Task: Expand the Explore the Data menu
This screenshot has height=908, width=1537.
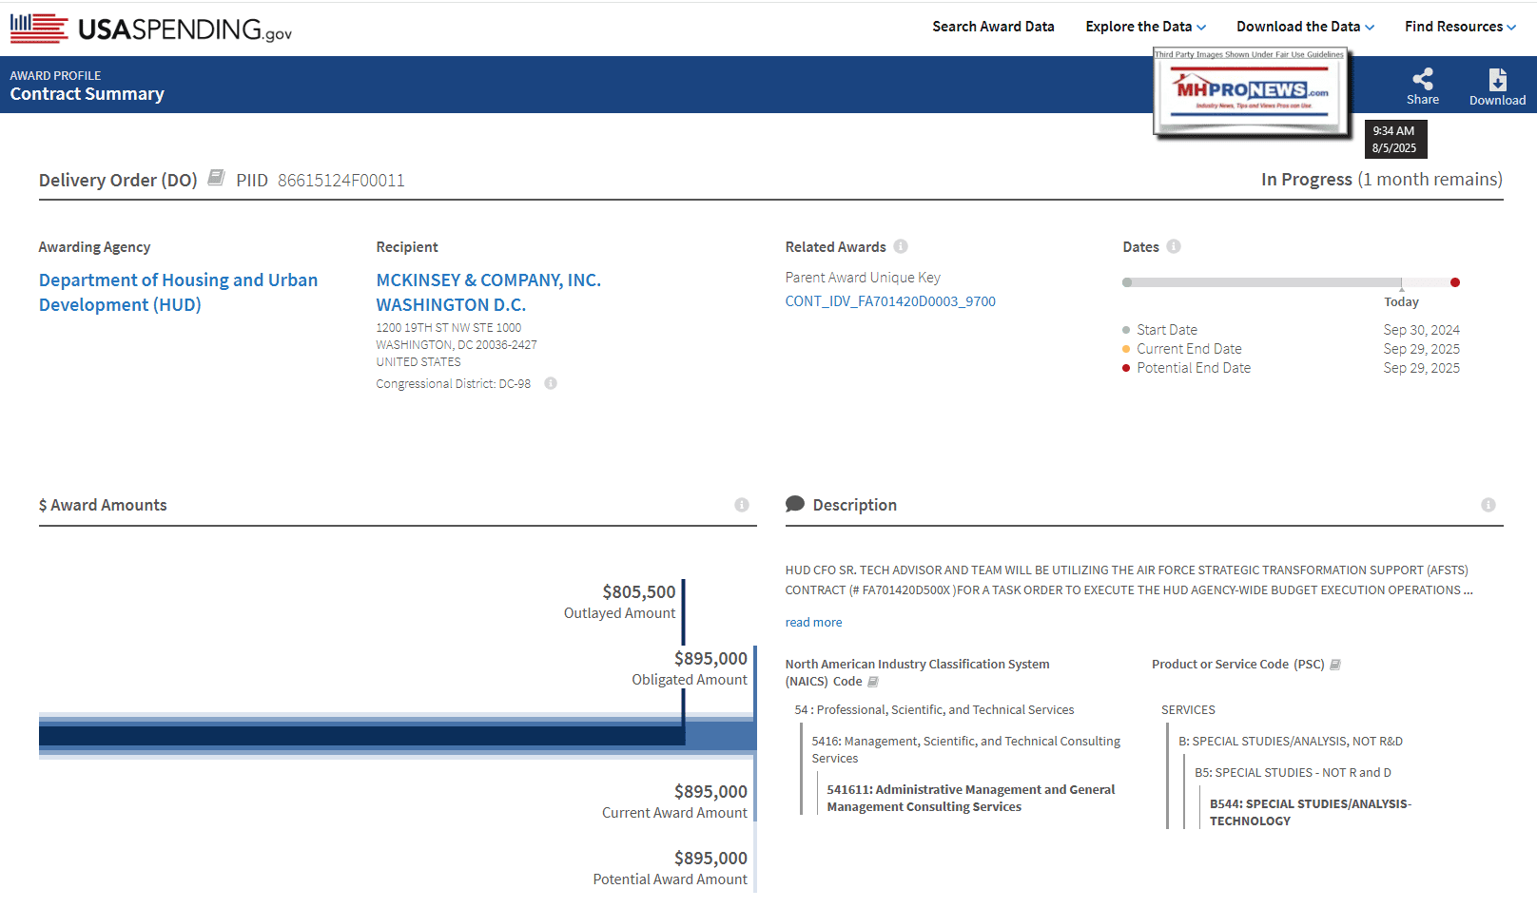Action: point(1146,27)
